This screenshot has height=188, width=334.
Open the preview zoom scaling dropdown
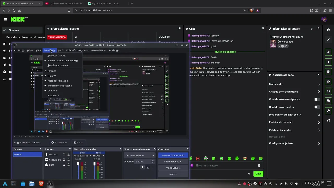coord(48,136)
